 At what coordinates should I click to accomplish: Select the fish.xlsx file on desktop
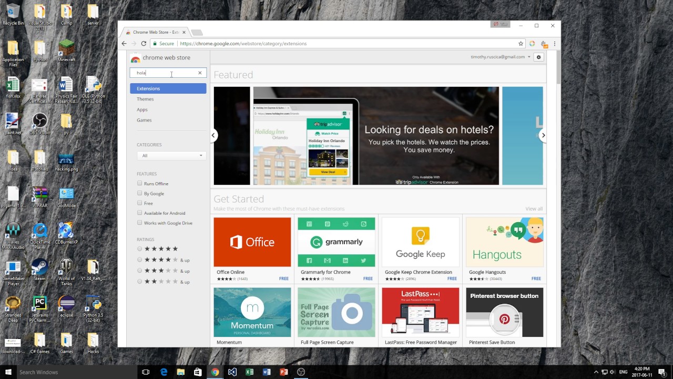[x=13, y=88]
